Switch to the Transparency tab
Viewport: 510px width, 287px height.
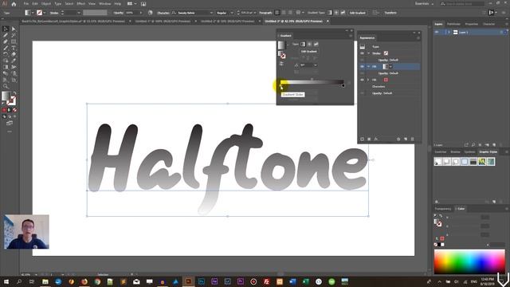443,209
